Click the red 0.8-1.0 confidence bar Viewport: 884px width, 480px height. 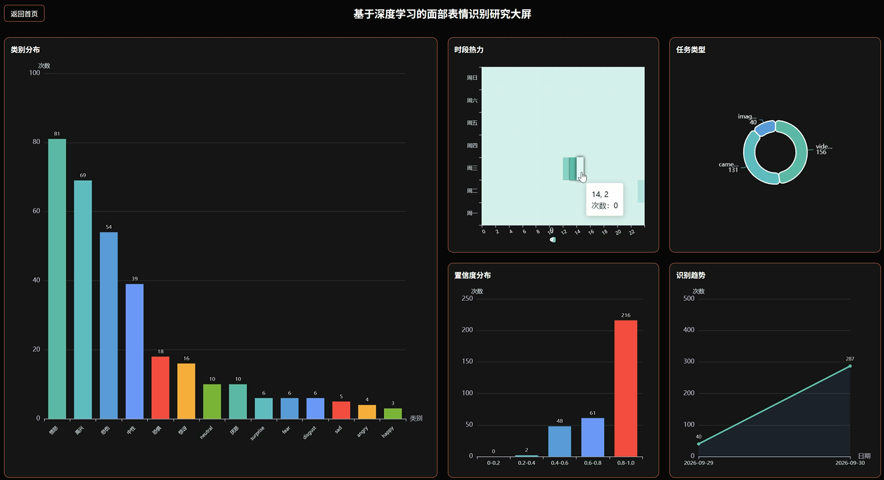pos(626,388)
